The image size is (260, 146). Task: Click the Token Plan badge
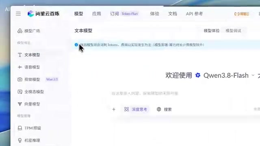click(130, 14)
